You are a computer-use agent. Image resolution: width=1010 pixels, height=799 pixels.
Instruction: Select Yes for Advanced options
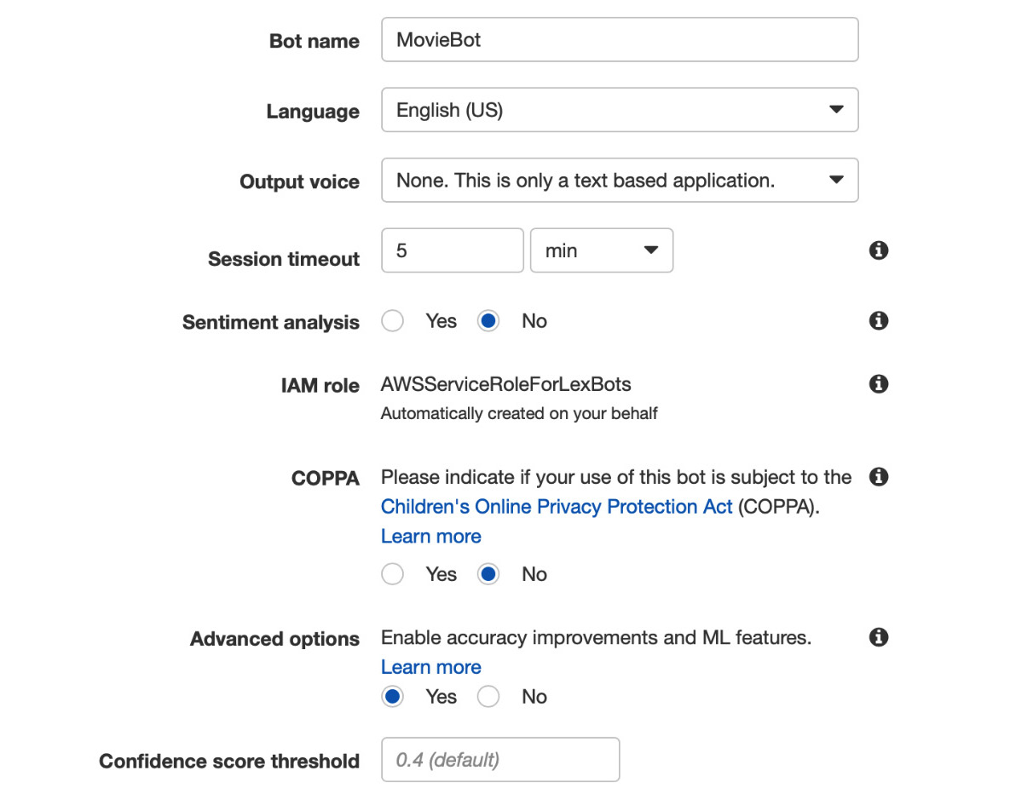coord(392,696)
